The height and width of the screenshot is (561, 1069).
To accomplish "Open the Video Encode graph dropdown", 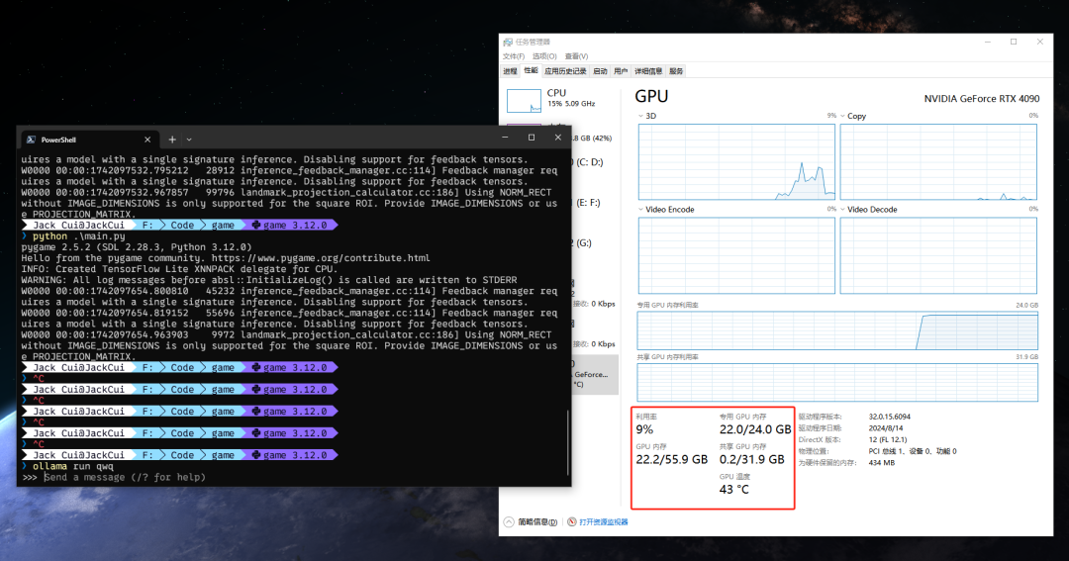I will click(640, 210).
